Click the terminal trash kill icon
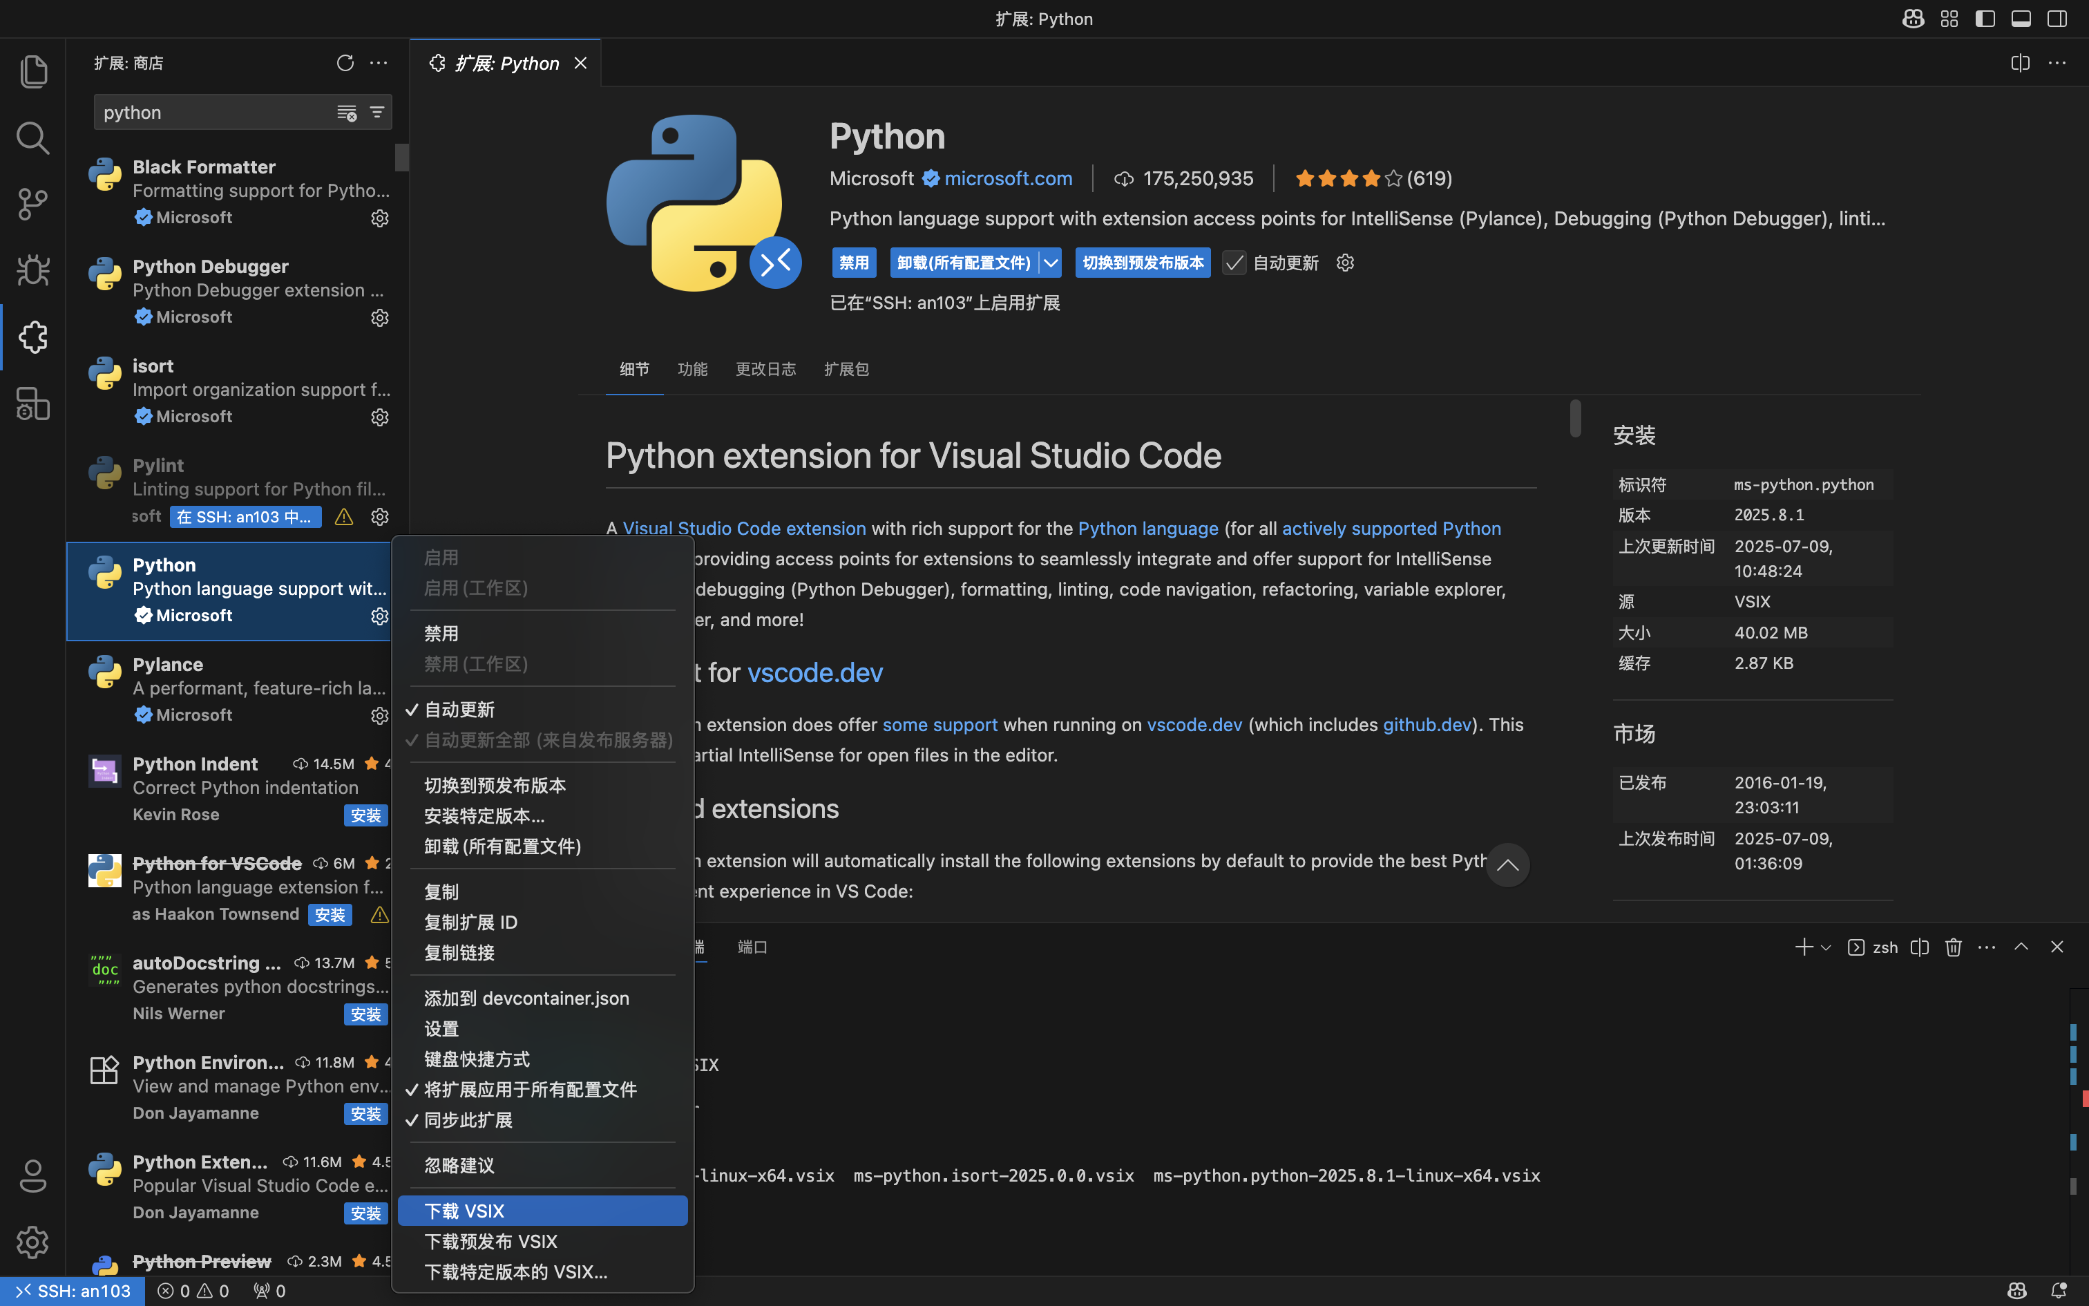Screen dimensions: 2089x1306 (x=1954, y=947)
